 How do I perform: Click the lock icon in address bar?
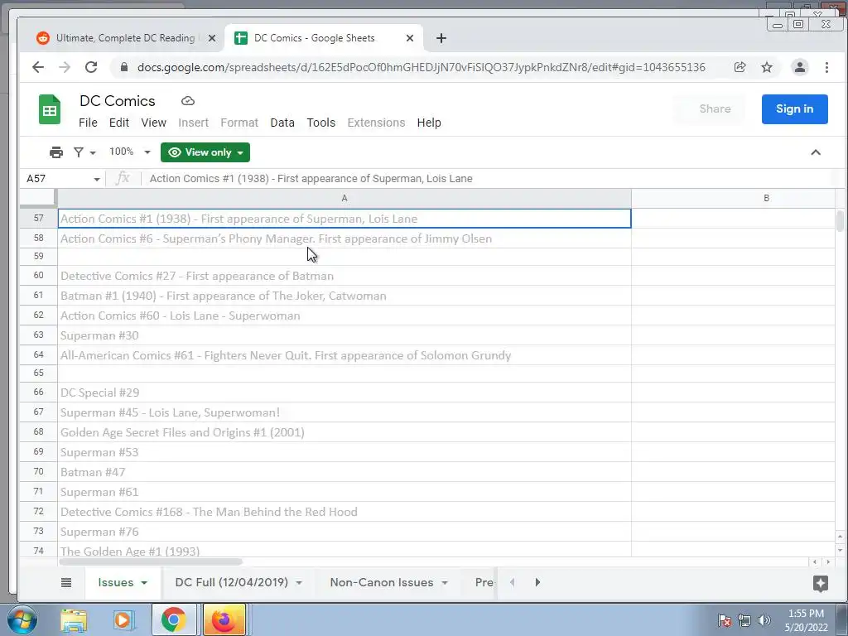coord(124,67)
